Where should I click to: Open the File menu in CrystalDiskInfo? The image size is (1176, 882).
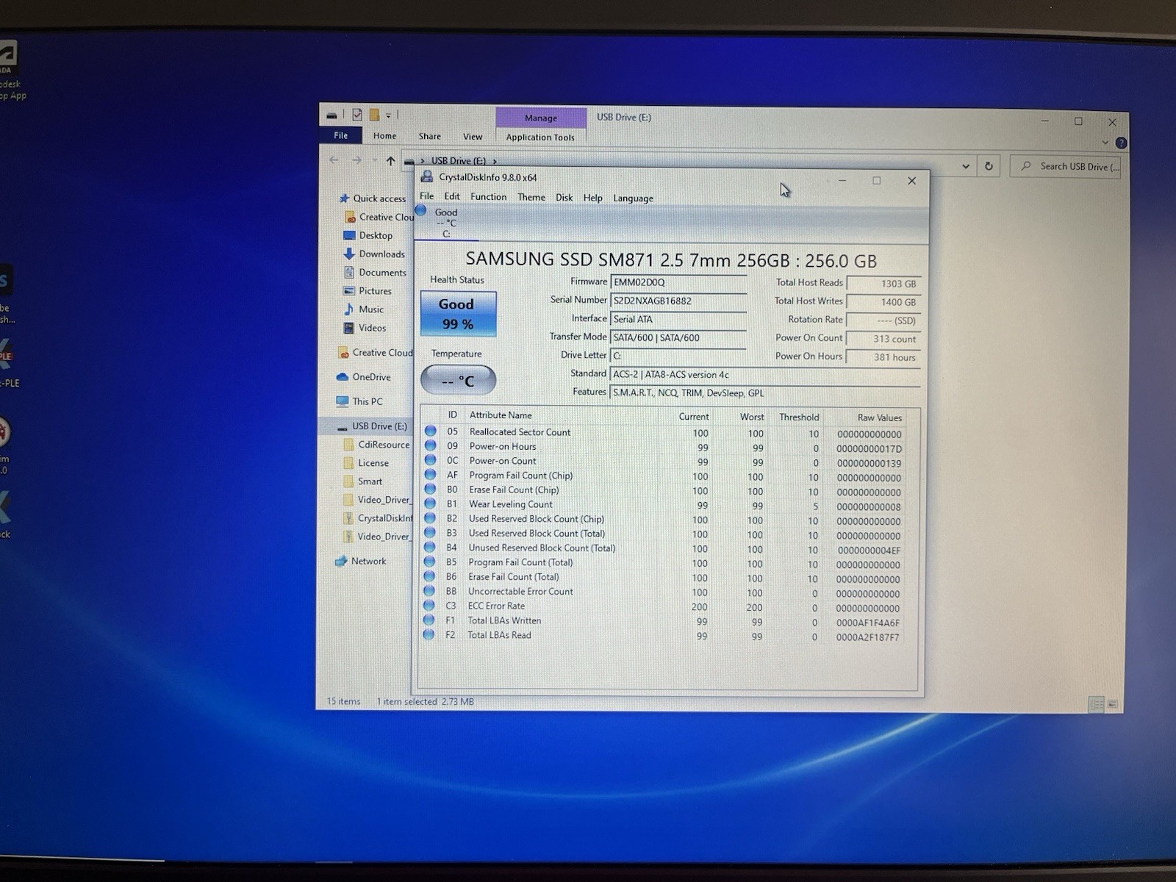coord(426,196)
